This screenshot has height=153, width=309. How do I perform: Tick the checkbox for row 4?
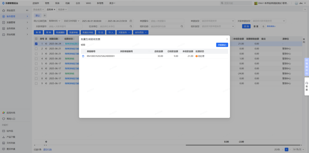click(36, 58)
